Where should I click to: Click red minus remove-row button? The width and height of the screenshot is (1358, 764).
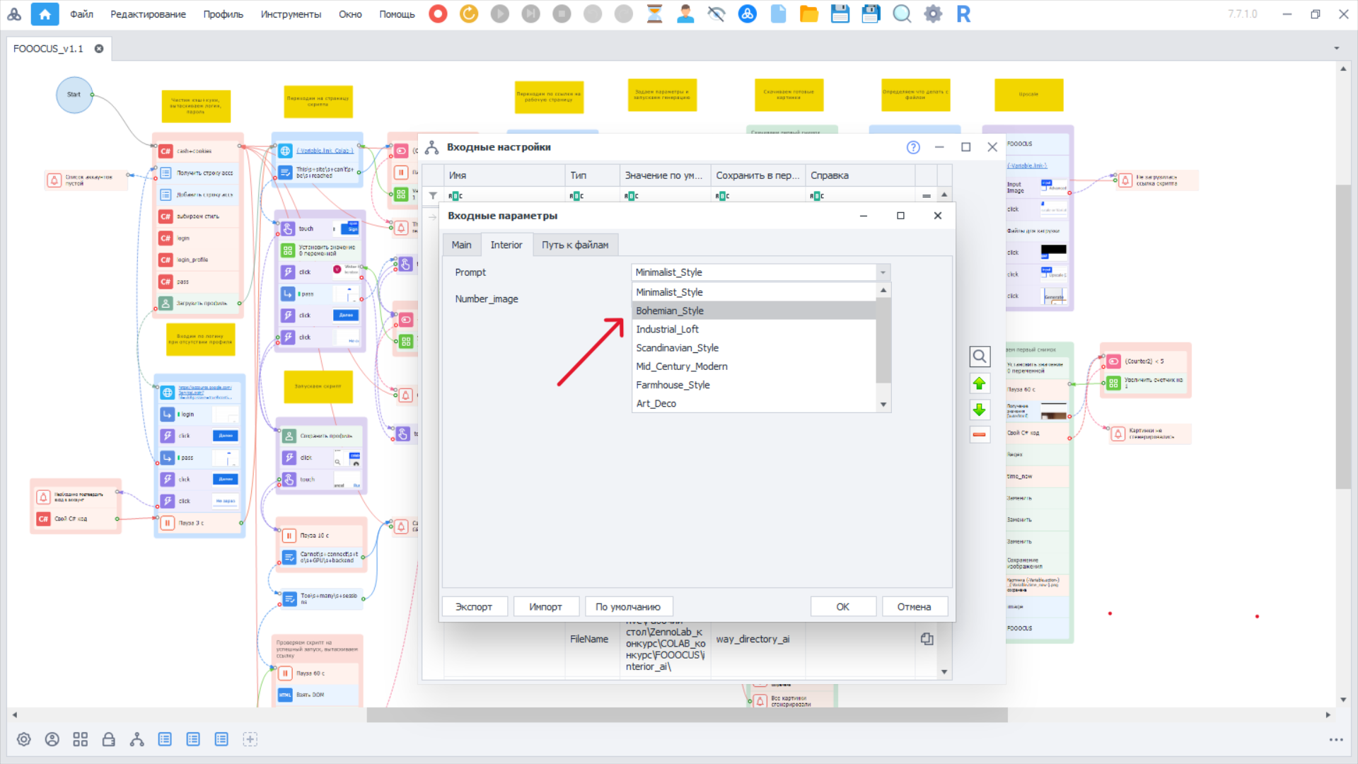pyautogui.click(x=979, y=434)
